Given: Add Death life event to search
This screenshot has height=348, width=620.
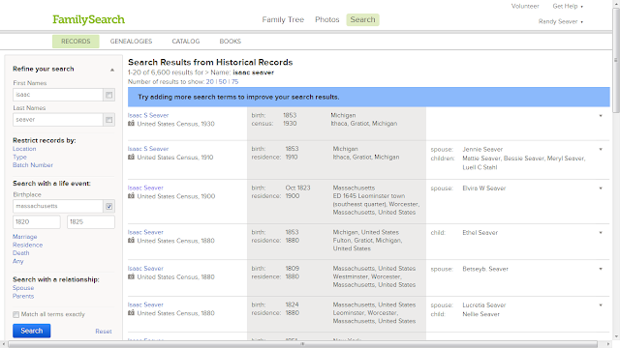Looking at the screenshot, I should pyautogui.click(x=20, y=253).
